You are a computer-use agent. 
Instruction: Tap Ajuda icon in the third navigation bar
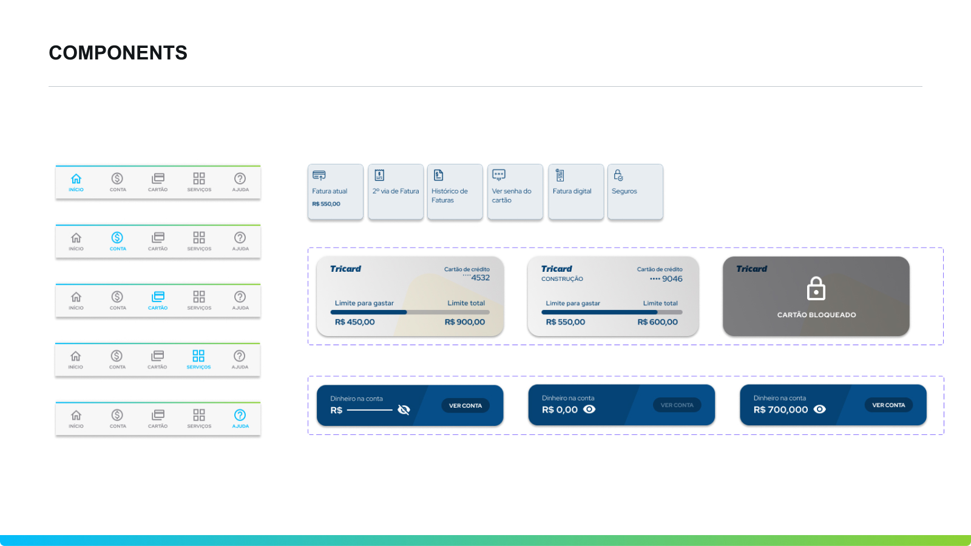(x=240, y=297)
